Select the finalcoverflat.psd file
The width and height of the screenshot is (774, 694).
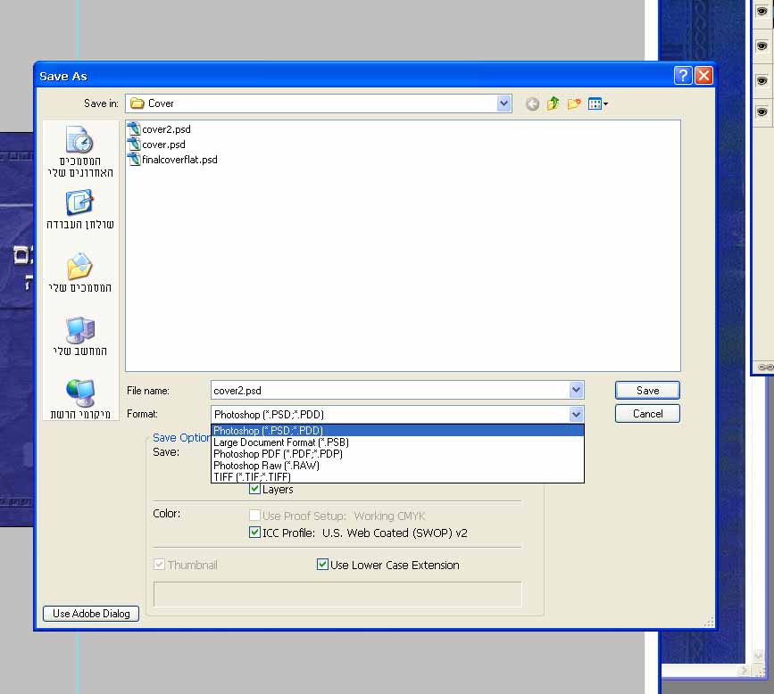point(172,160)
